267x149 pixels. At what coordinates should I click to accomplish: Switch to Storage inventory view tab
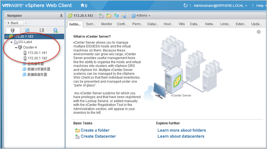(41, 30)
